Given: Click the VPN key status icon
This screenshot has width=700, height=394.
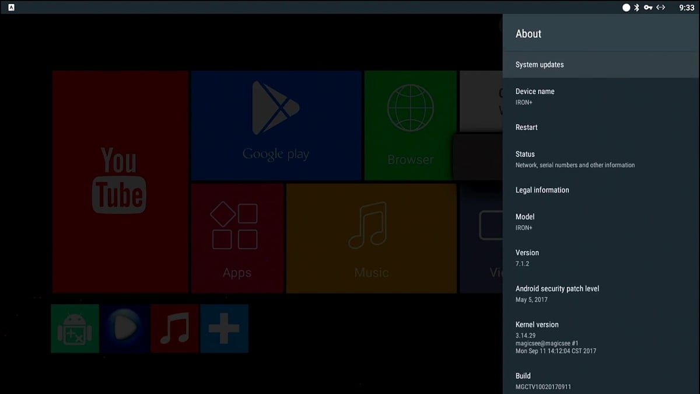Looking at the screenshot, I should [648, 8].
